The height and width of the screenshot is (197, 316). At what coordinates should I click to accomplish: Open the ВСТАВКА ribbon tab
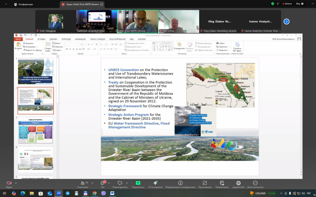tap(41, 39)
